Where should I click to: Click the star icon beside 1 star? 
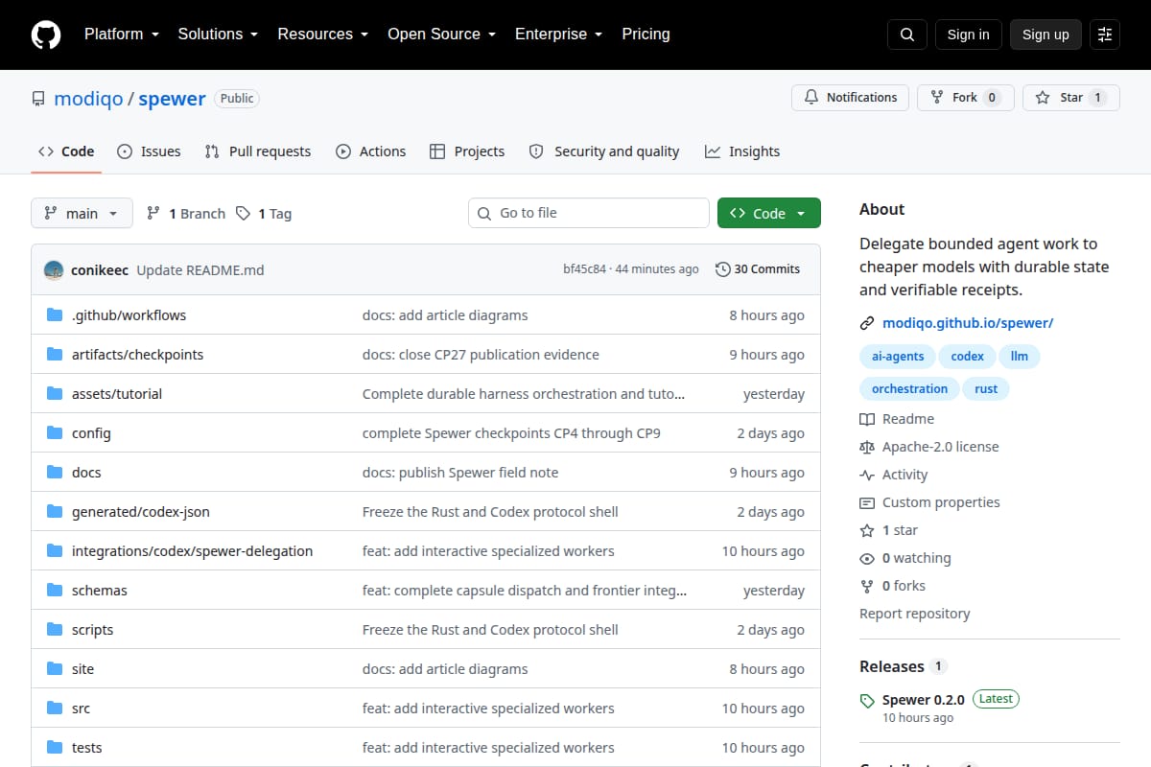tap(867, 530)
